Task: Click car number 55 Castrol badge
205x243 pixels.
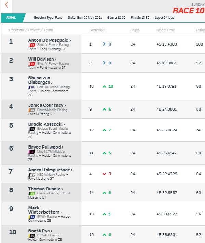Action: click(x=32, y=194)
